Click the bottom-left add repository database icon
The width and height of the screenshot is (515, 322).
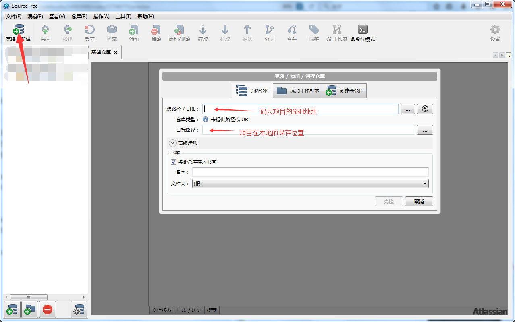point(12,310)
